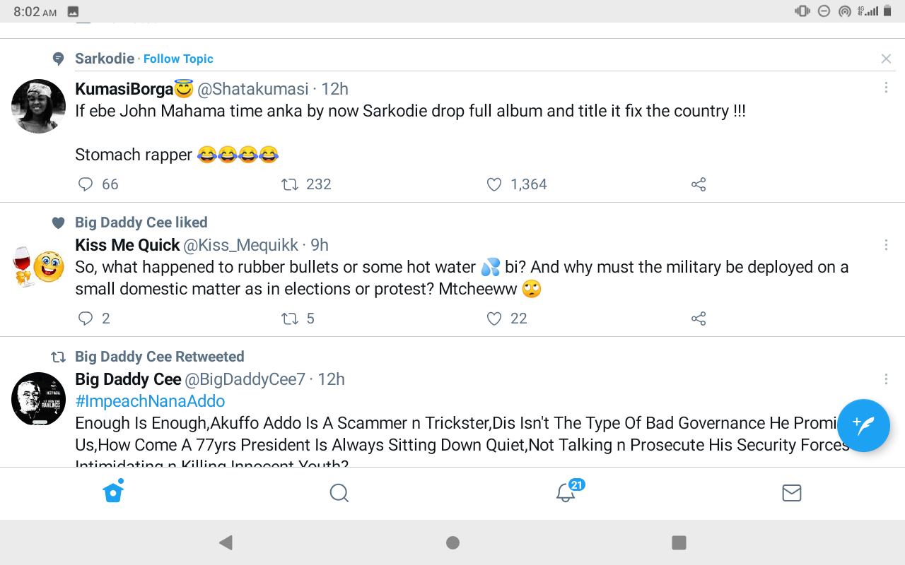Viewport: 905px width, 565px height.
Task: Open the Search tab
Action: tap(339, 492)
